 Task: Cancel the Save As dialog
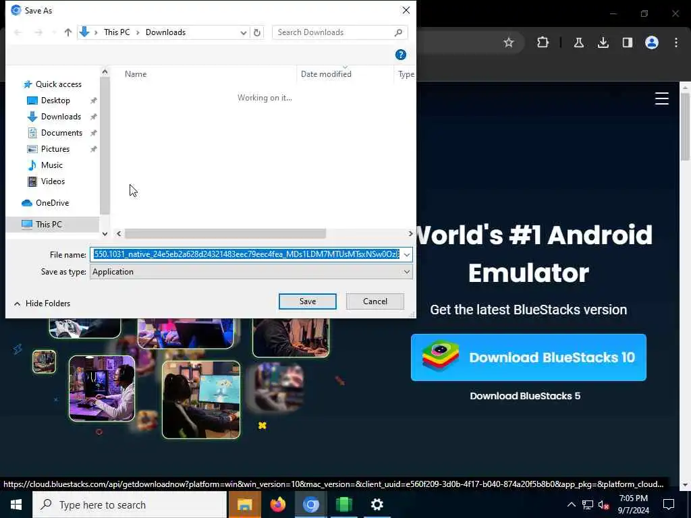point(375,301)
